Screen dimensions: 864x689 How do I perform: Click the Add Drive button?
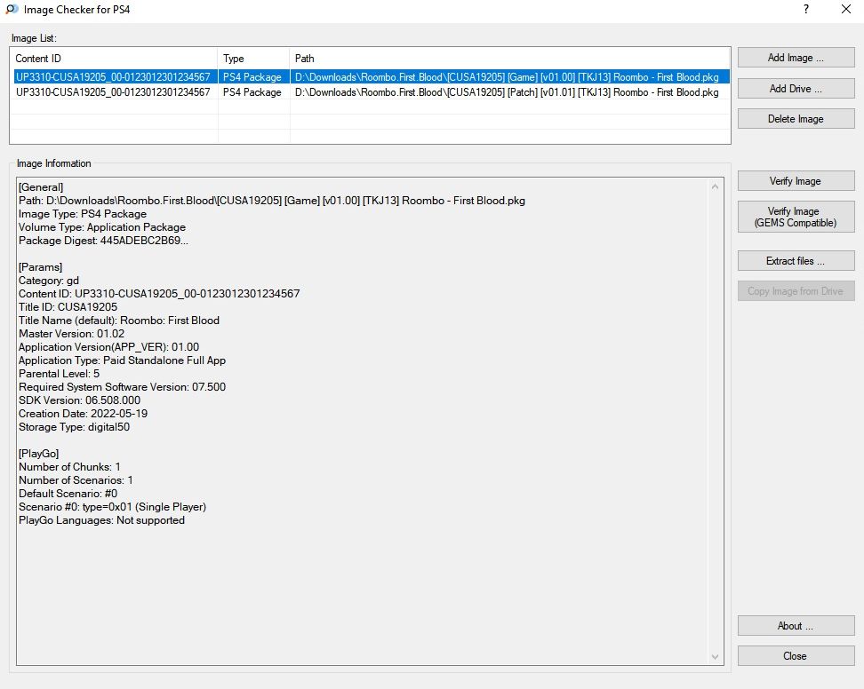796,89
